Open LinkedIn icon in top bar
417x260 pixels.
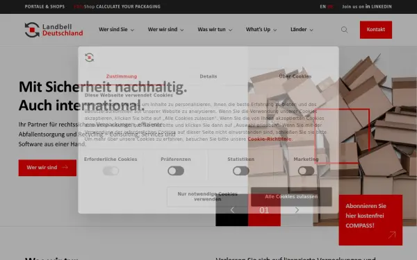coord(368,6)
